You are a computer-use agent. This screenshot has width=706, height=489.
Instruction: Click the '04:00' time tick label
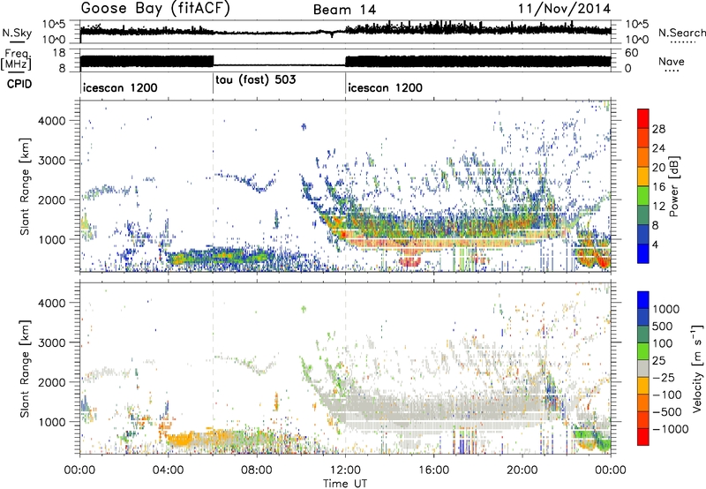click(x=168, y=470)
